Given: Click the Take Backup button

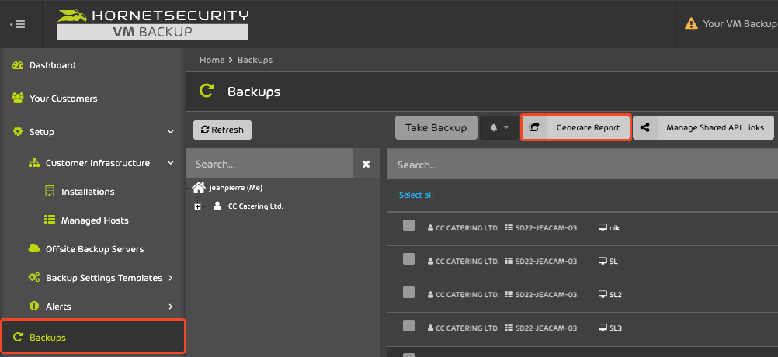Looking at the screenshot, I should (x=436, y=128).
